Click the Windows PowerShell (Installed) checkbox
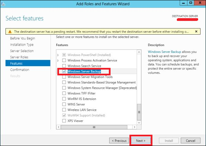This screenshot has height=146, width=206. click(64, 55)
